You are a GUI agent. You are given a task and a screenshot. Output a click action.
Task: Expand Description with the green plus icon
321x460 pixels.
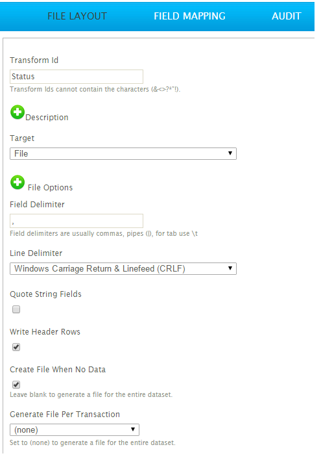(x=18, y=112)
